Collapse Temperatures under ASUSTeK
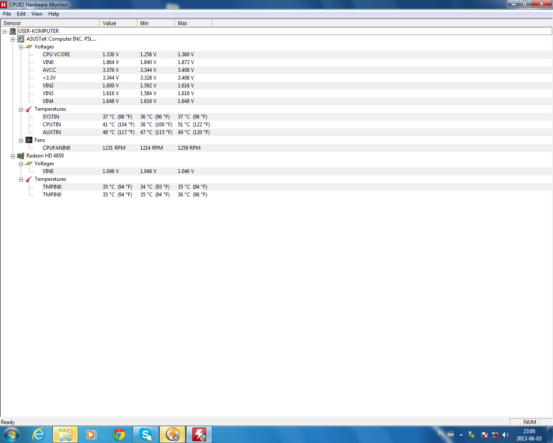 coord(21,109)
